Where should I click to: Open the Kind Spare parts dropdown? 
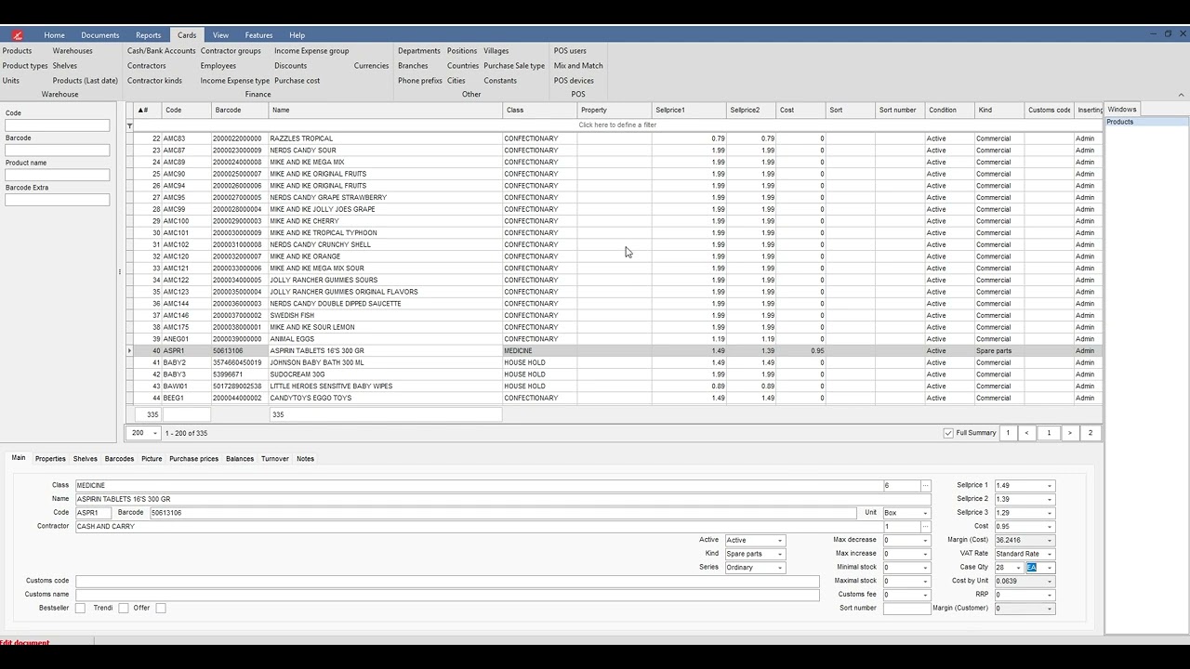tap(780, 554)
